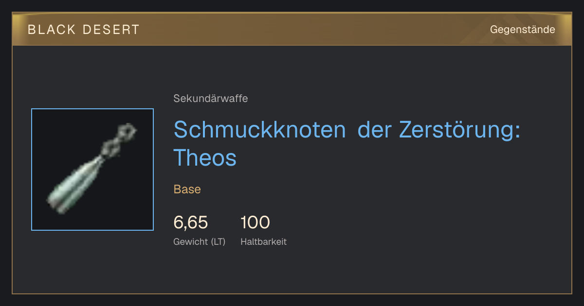This screenshot has width=584, height=306.
Task: Click the 6,65 weight value
Action: 191,222
